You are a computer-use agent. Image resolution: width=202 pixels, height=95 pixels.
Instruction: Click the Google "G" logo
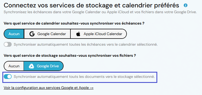click(32, 34)
